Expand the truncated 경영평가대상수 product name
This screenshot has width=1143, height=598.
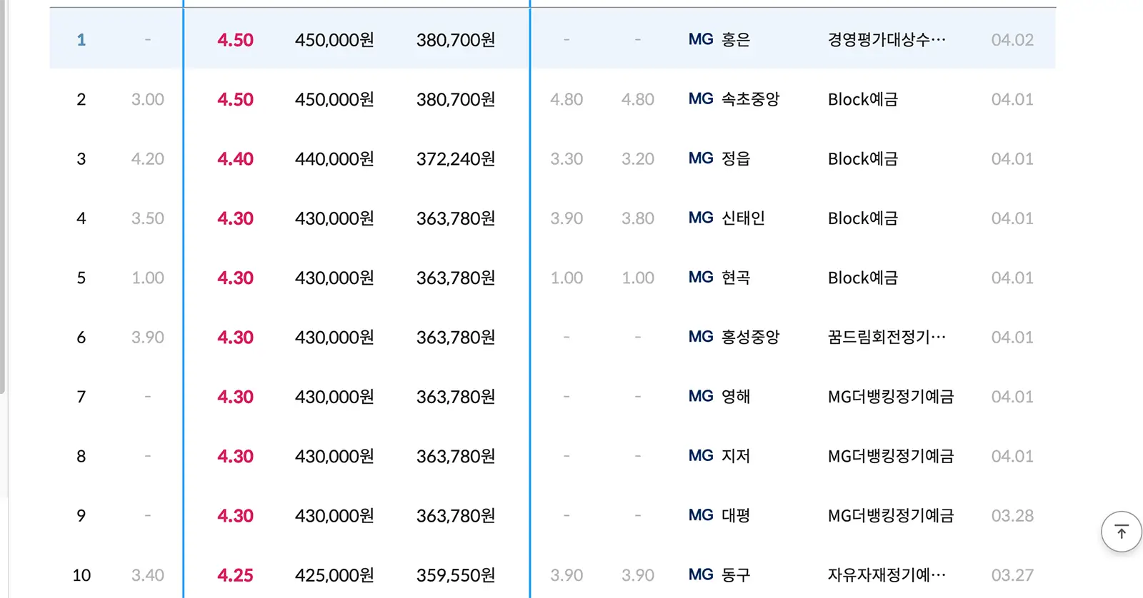(886, 40)
